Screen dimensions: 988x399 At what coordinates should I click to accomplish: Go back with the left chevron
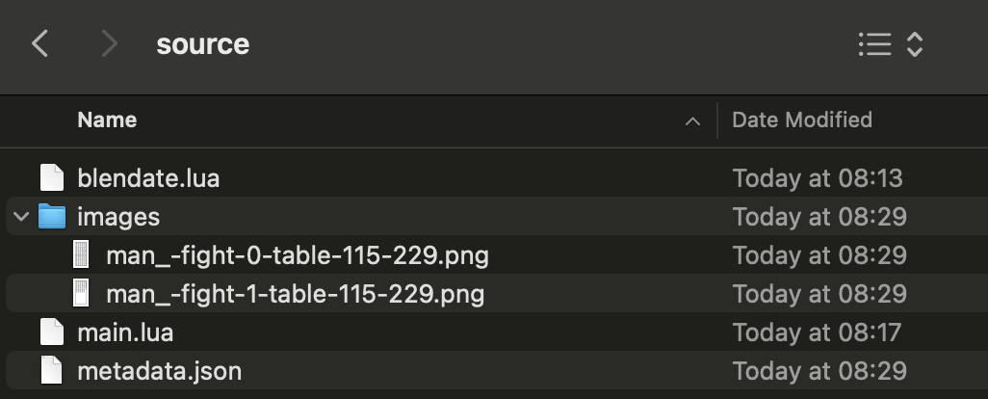click(x=39, y=44)
